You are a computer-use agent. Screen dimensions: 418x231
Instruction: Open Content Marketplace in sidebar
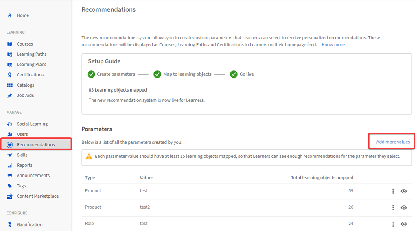coord(37,196)
